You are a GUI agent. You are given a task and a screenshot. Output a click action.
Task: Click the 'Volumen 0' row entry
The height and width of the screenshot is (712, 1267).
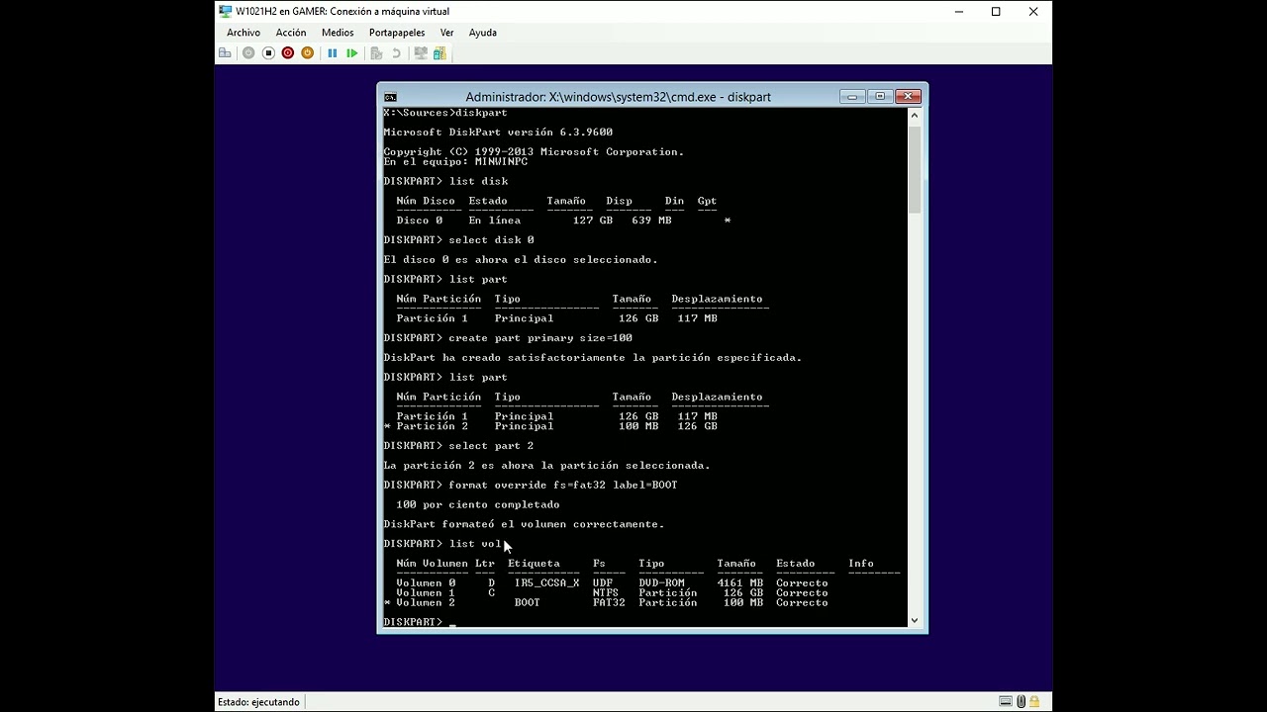(x=426, y=583)
